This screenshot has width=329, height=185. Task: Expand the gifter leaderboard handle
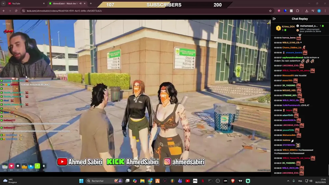tap(300, 35)
